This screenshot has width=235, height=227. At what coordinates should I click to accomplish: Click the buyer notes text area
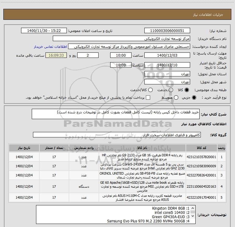pyautogui.click(x=116, y=215)
